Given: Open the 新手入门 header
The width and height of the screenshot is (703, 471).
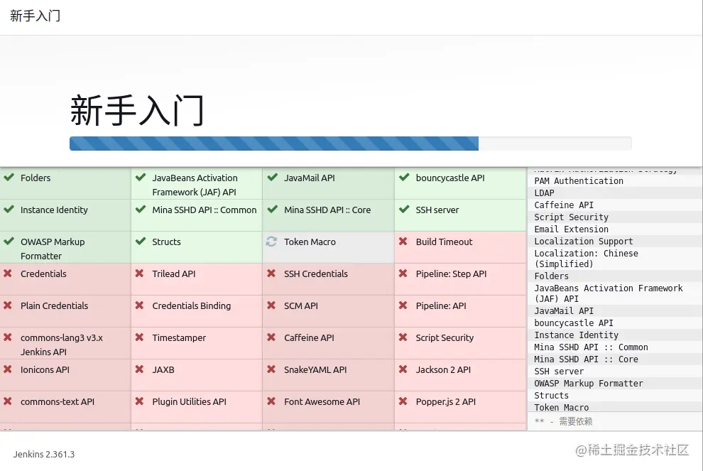Looking at the screenshot, I should point(35,16).
